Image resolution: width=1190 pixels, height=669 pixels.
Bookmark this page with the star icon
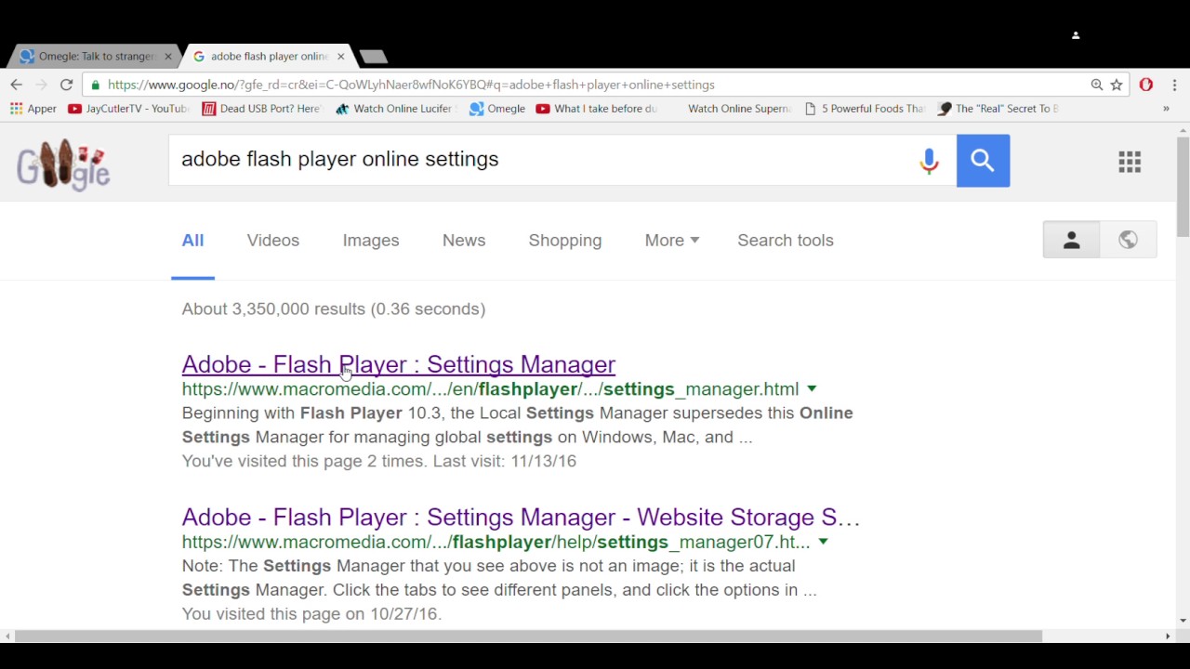(1117, 85)
